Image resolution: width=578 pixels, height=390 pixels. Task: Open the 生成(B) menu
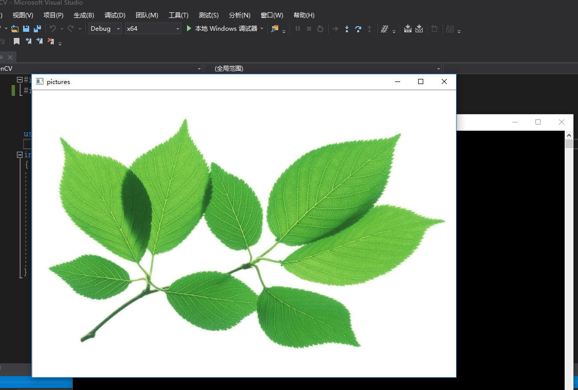(x=84, y=15)
